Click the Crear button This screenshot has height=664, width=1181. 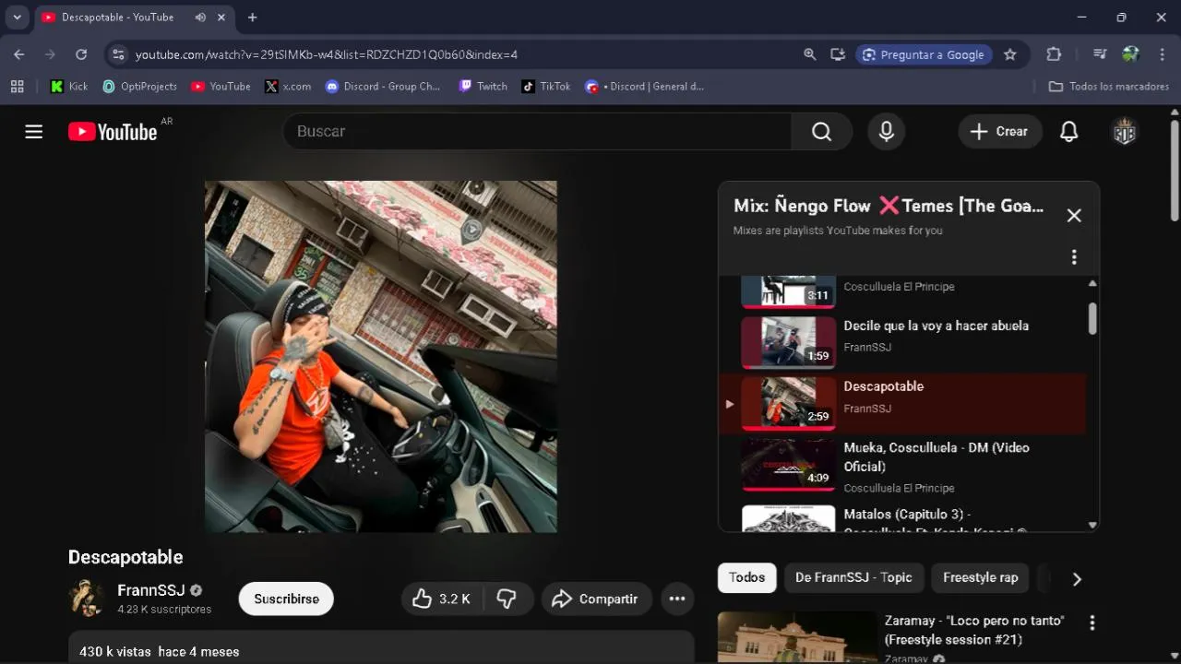pos(999,132)
